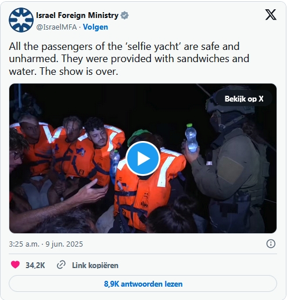287x300 pixels.
Task: Click the chain link copy icon
Action: tap(61, 265)
